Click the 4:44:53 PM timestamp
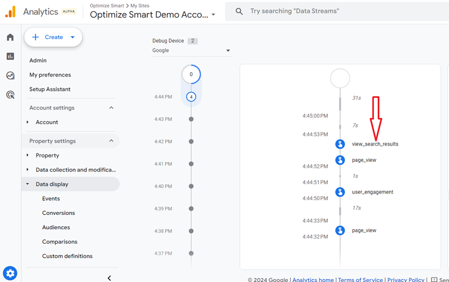Viewport: 449px width, 282px height. tap(315, 134)
